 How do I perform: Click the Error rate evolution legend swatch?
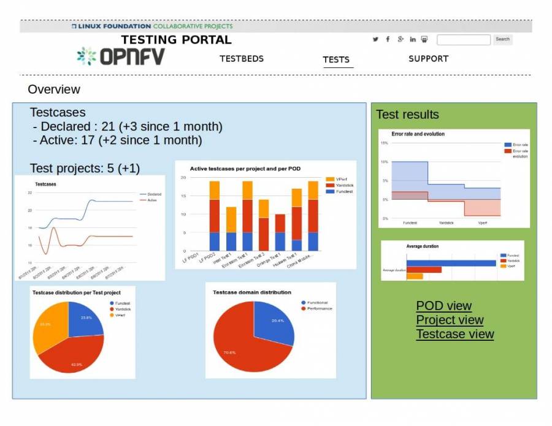pos(507,151)
